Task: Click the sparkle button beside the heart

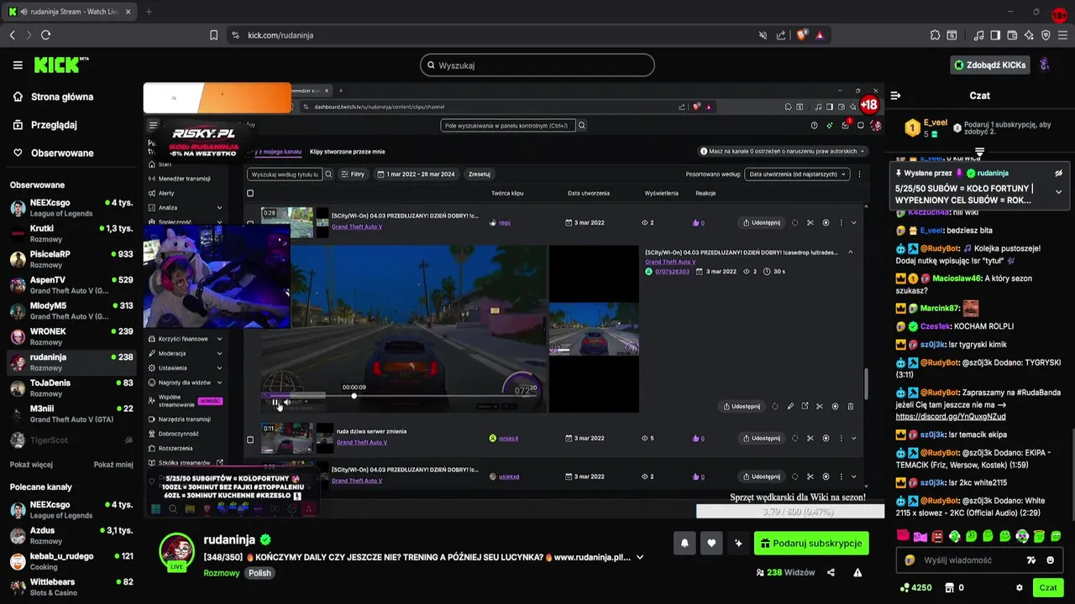Action: [738, 544]
